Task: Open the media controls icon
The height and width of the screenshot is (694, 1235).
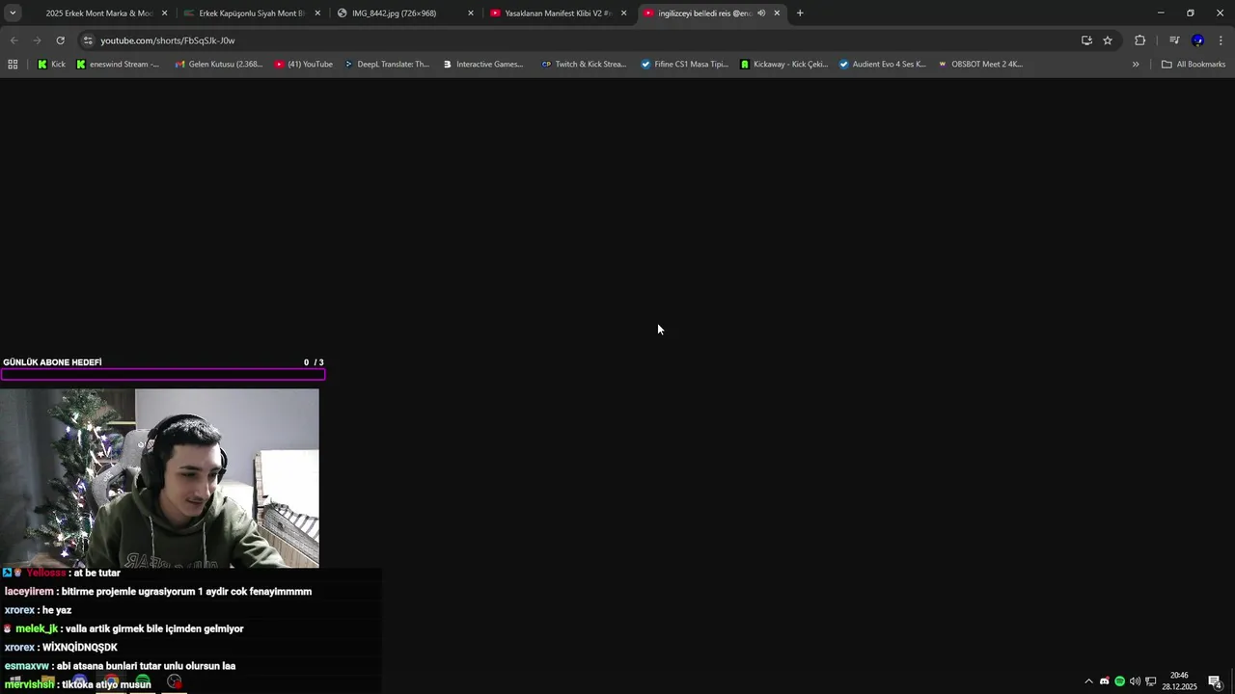Action: point(1174,40)
